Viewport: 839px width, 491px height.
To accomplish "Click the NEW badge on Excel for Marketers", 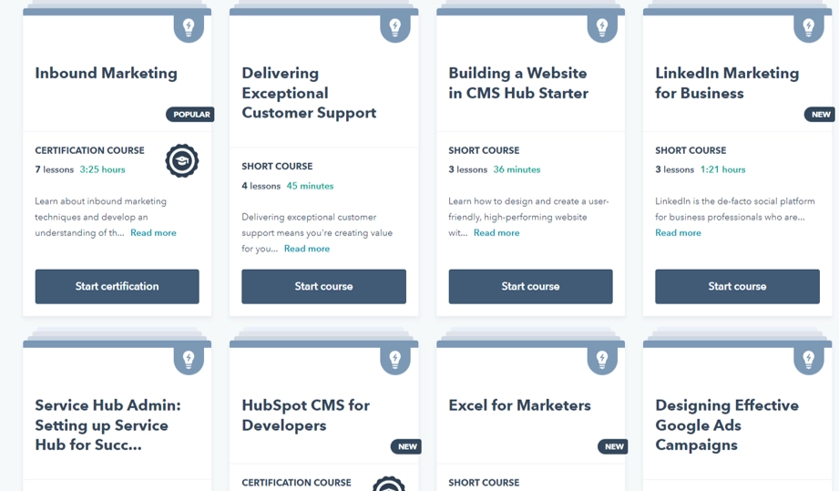I will (613, 446).
